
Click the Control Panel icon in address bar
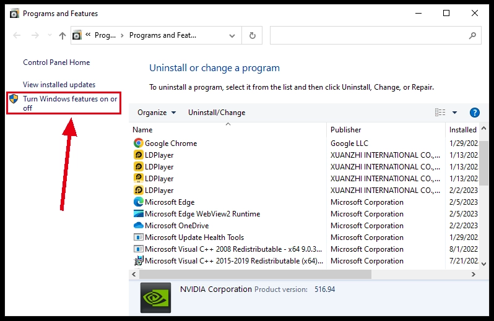tap(77, 35)
